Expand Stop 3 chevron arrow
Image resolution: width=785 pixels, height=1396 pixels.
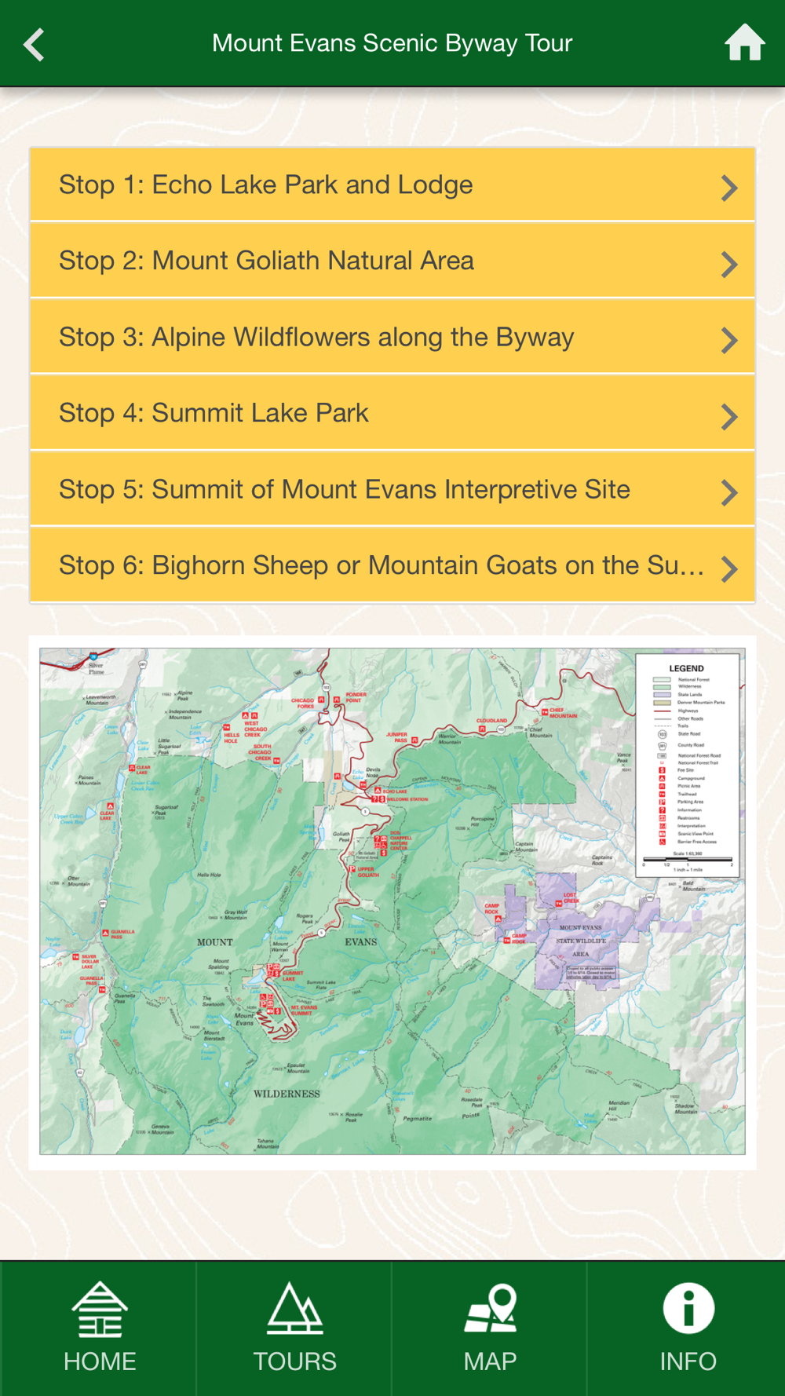(729, 340)
